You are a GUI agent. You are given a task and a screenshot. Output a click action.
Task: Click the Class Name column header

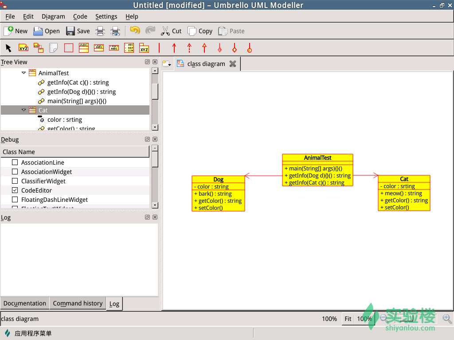[74, 152]
